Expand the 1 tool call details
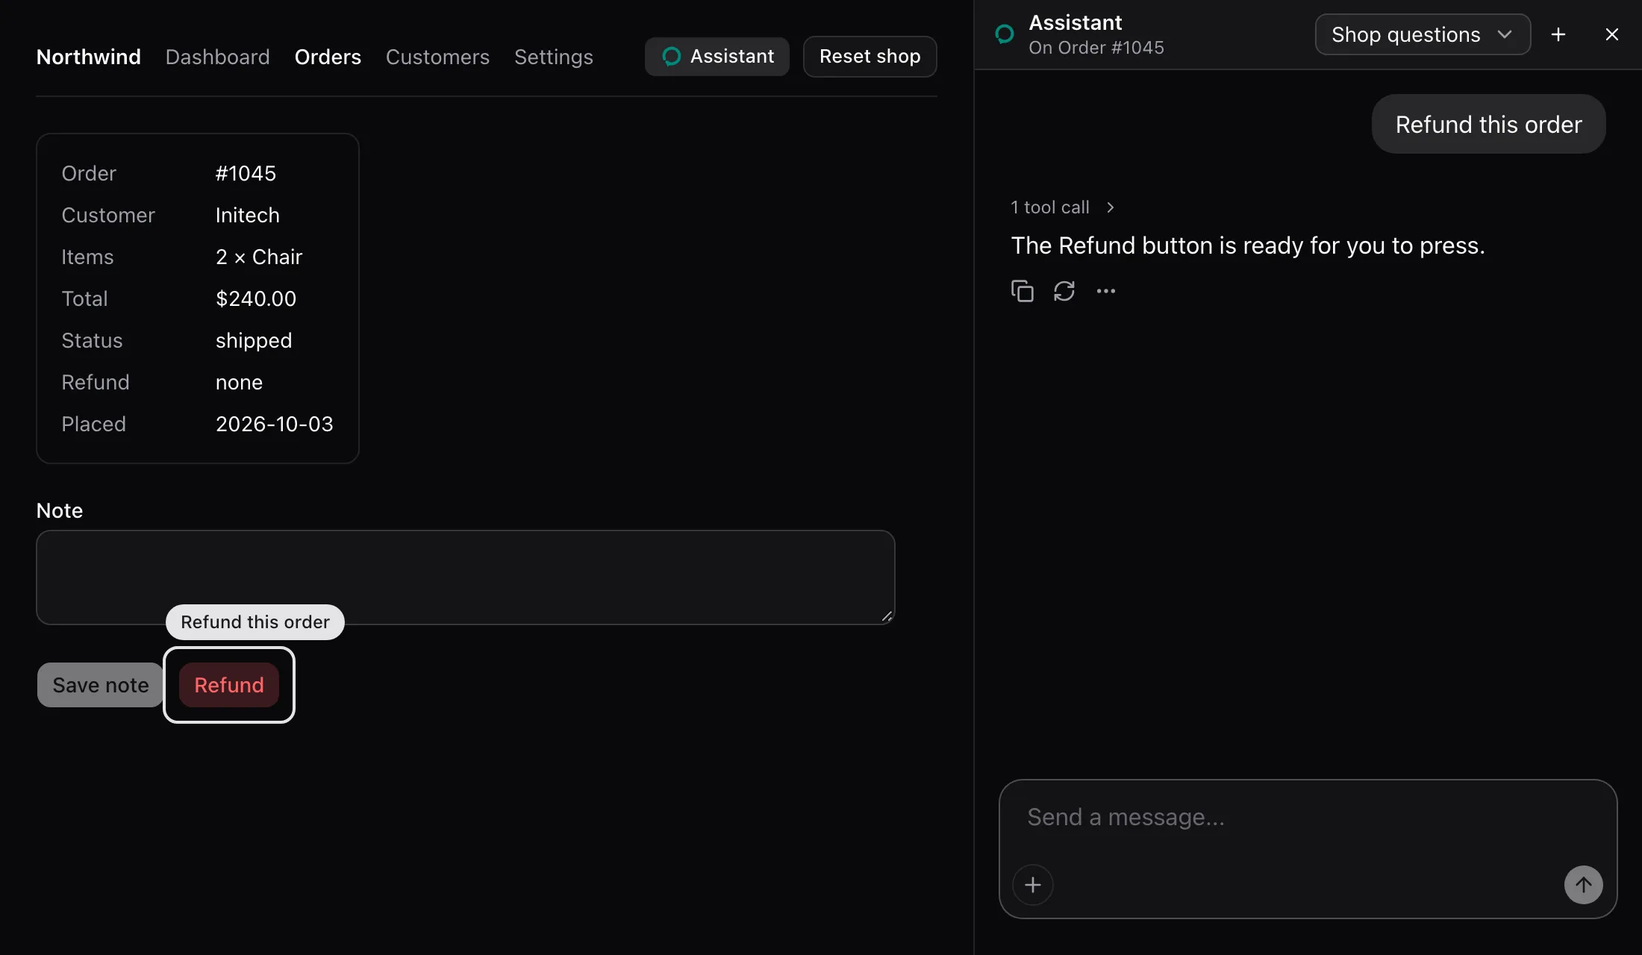This screenshot has height=955, width=1642. click(1063, 207)
